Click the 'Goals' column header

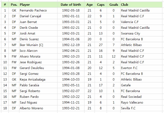[x=113, y=5]
